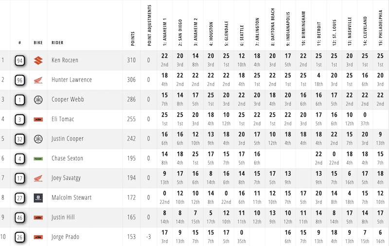Select the number 94 badge

tap(20, 61)
